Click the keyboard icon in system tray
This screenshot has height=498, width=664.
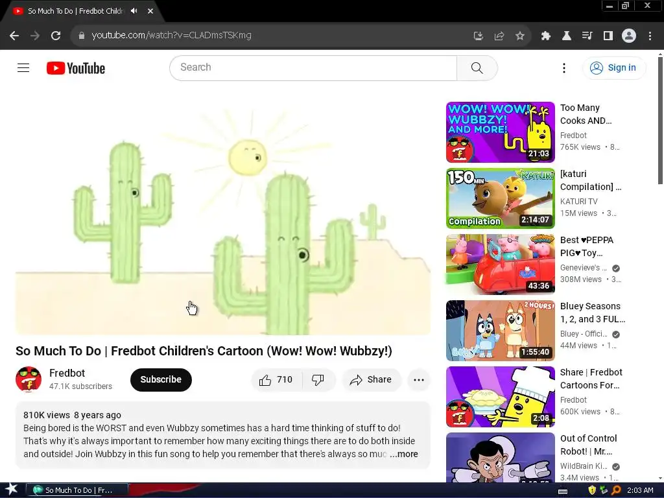click(563, 490)
